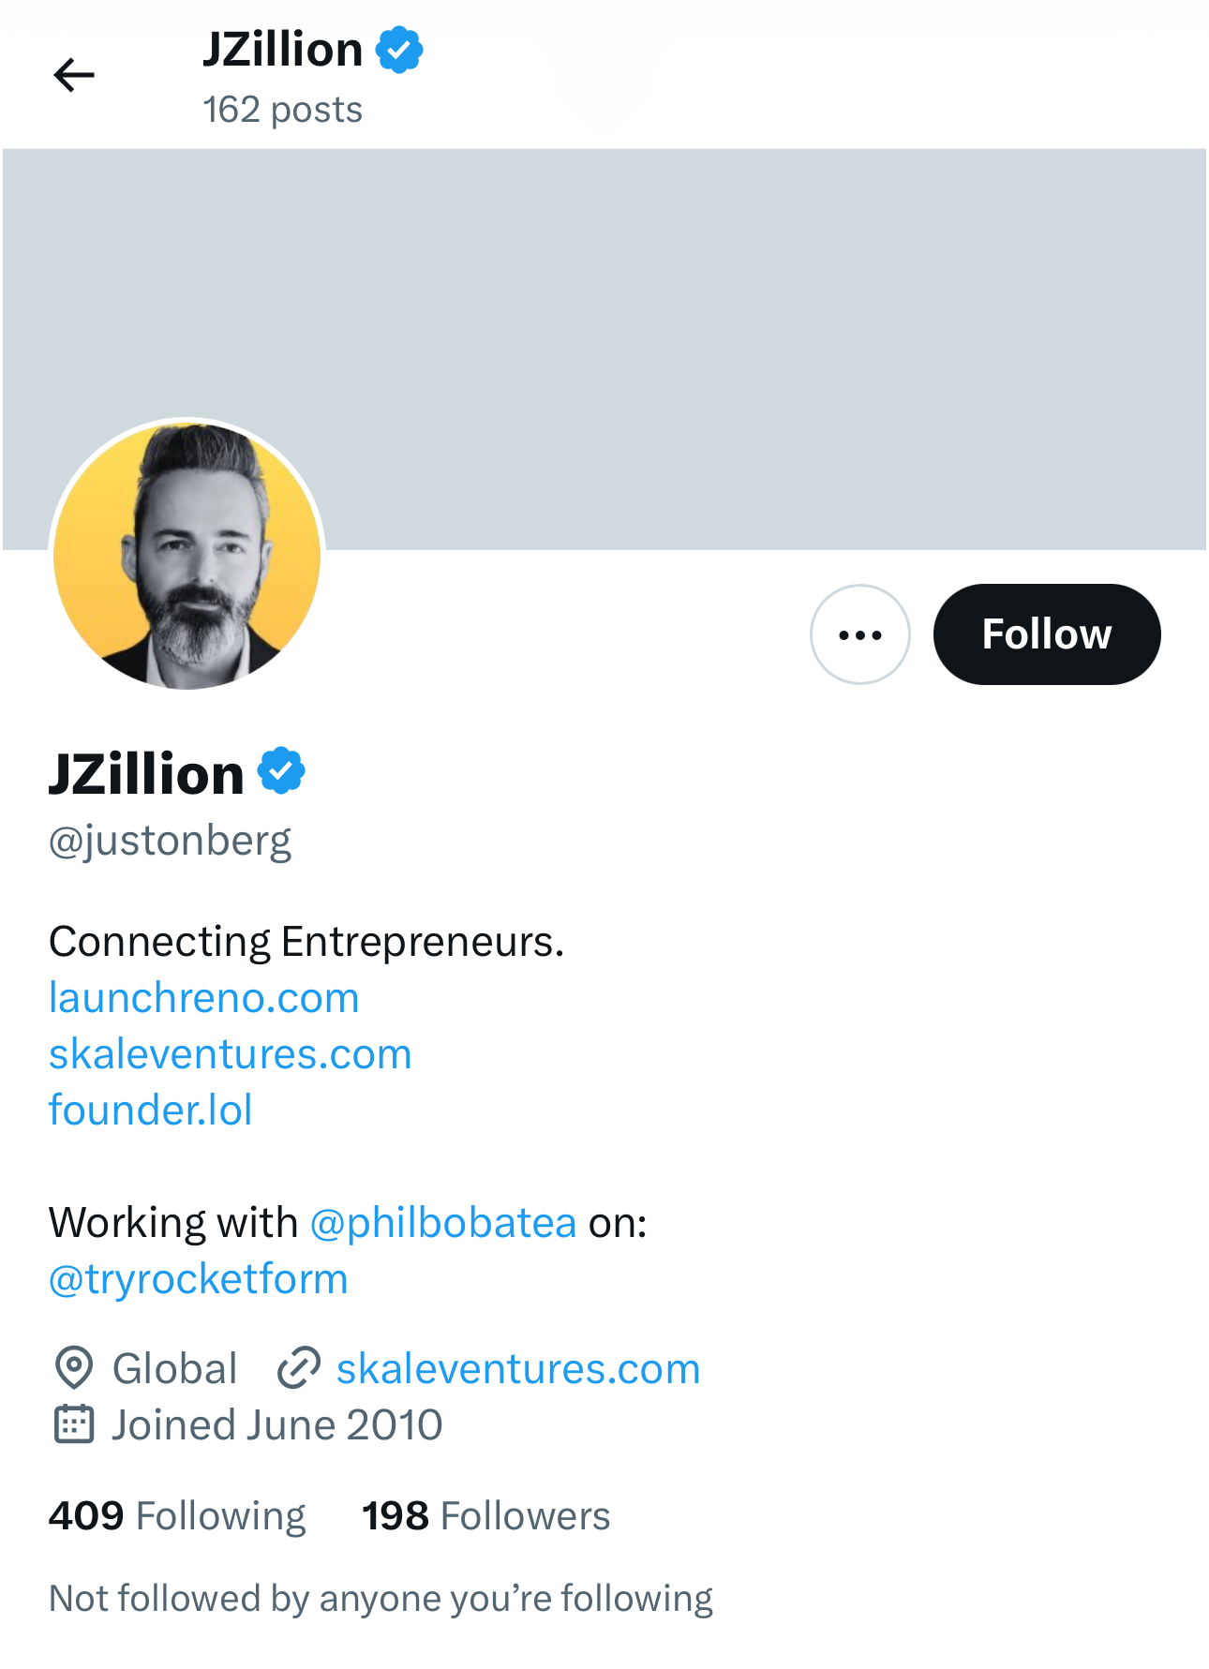Go back using the back arrow
1209x1669 pixels.
(x=74, y=75)
